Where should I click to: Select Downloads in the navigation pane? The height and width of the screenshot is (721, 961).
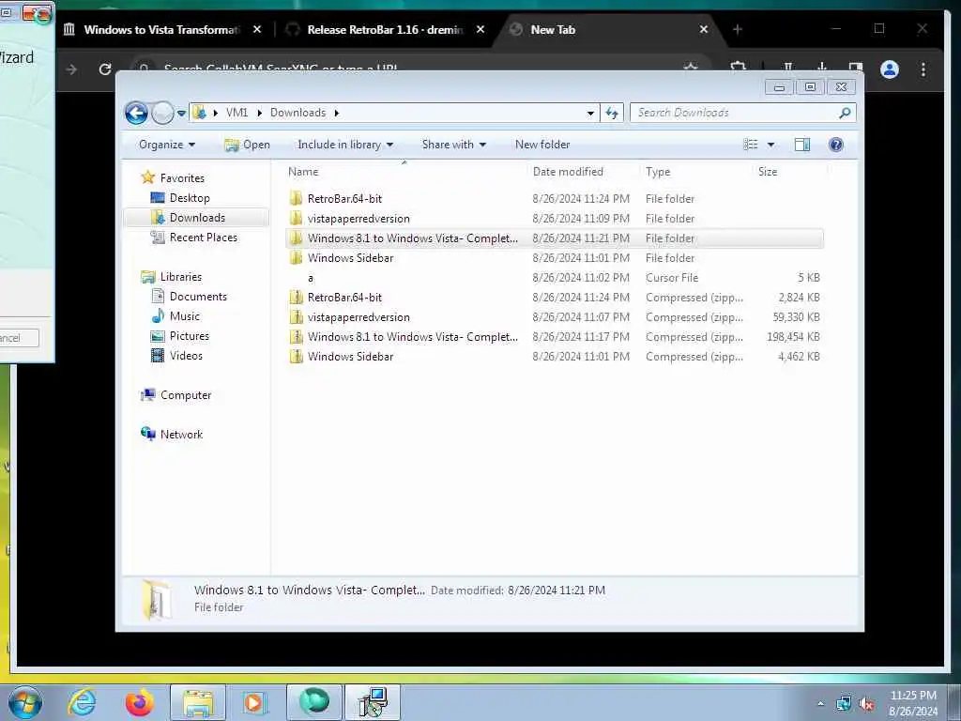pyautogui.click(x=197, y=218)
